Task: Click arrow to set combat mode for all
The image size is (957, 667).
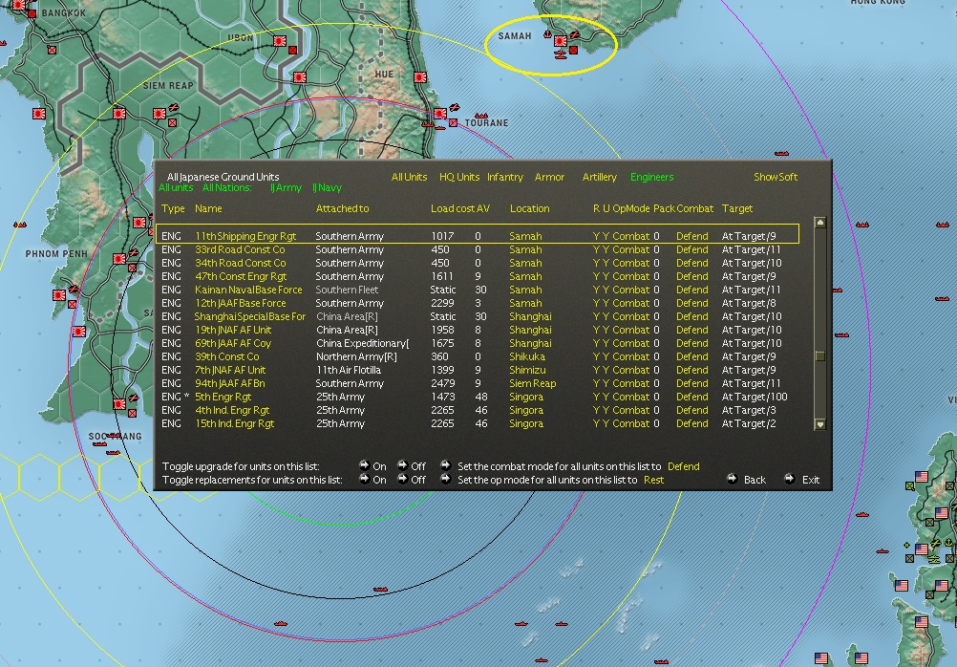Action: pos(445,465)
